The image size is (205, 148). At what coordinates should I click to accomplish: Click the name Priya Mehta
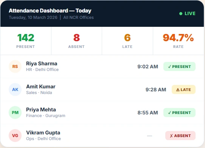(41, 109)
